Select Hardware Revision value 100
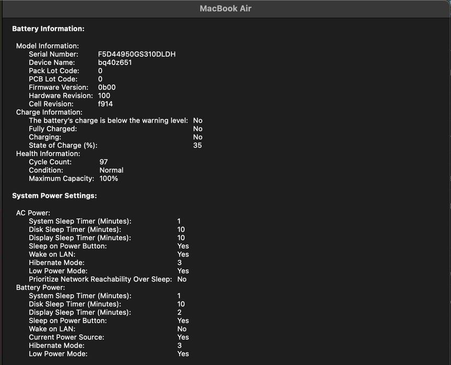Image resolution: width=451 pixels, height=365 pixels. (104, 96)
